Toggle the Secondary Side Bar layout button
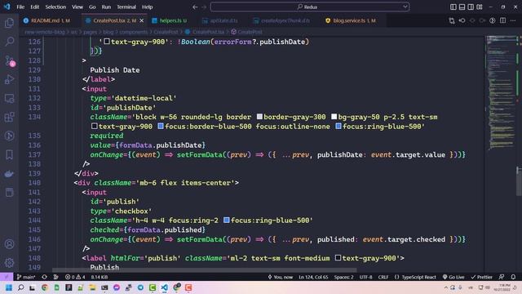 coord(471,7)
